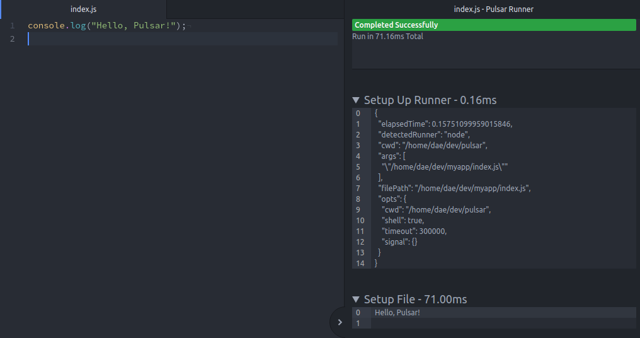Click the line number 1 in editor gutter
This screenshot has width=640, height=338.
(12, 25)
